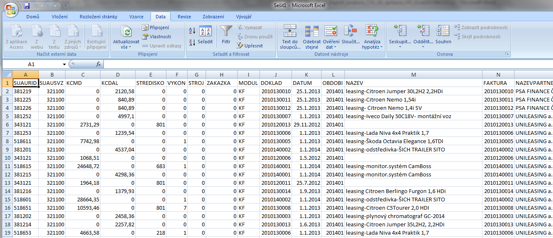Click Oddělit ungroup icon
The height and width of the screenshot is (238, 553).
(x=423, y=31)
